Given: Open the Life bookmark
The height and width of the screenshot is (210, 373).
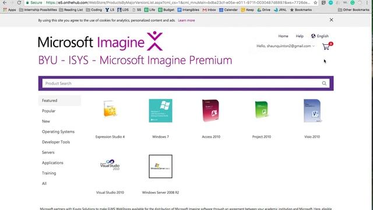Looking at the screenshot, I should point(150,10).
